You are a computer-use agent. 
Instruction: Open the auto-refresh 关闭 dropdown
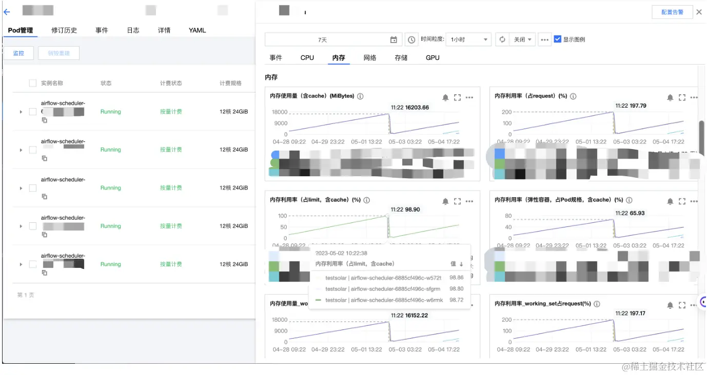point(523,39)
